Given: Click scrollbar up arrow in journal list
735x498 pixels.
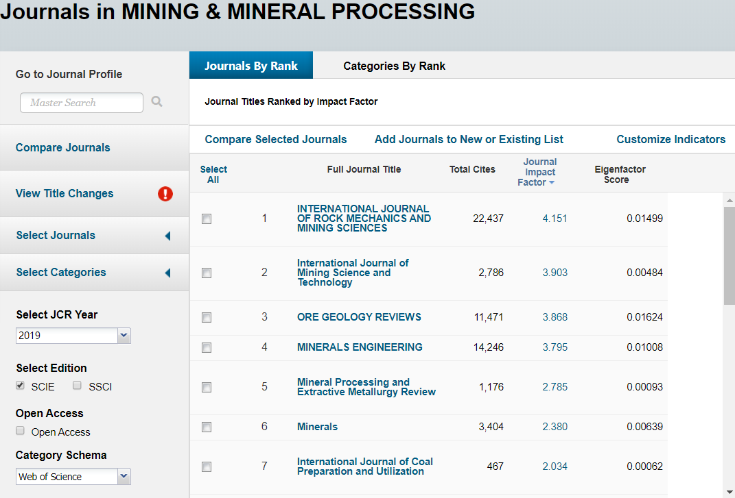Looking at the screenshot, I should pos(729,200).
